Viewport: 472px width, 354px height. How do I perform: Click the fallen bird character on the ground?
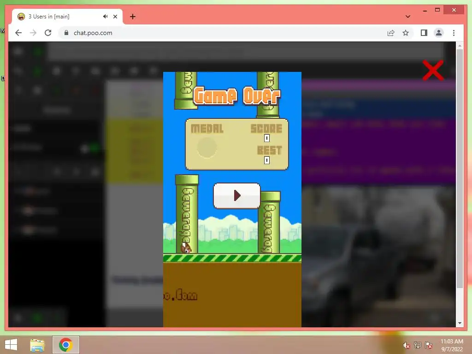186,248
